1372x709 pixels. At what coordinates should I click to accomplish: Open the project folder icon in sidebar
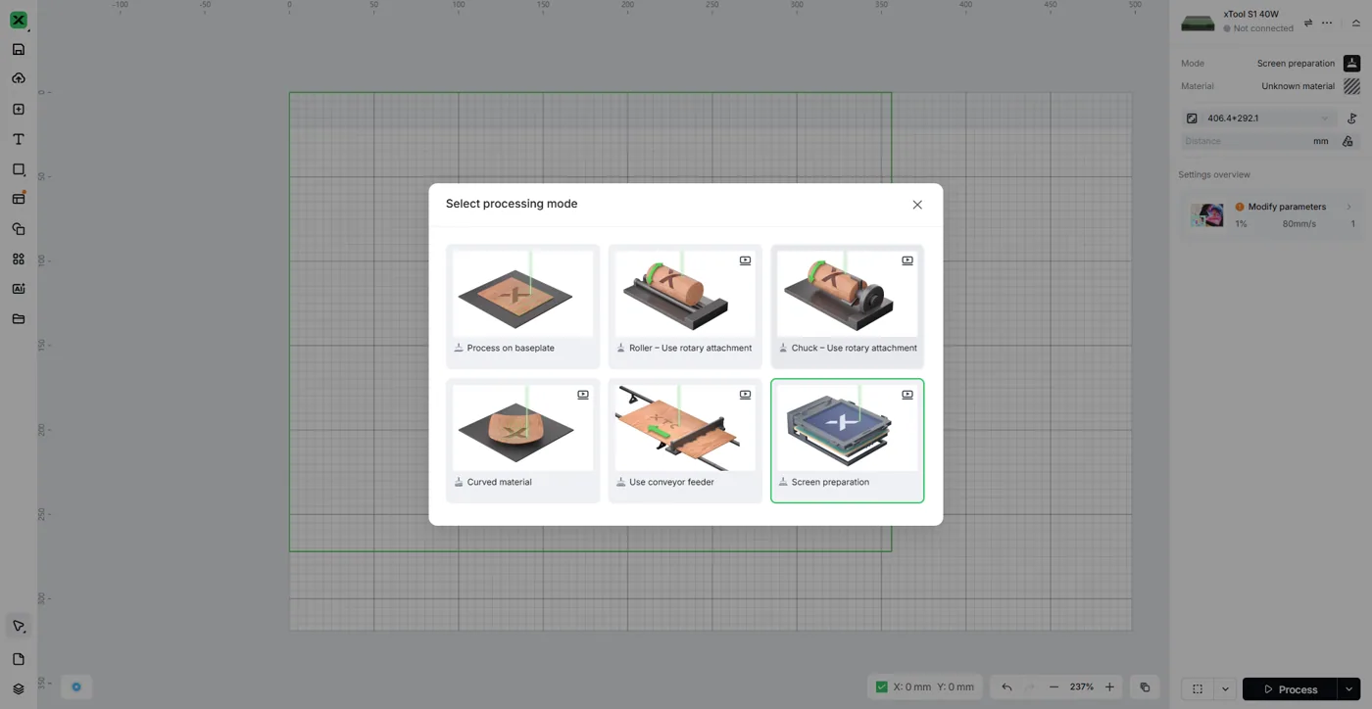click(x=19, y=318)
